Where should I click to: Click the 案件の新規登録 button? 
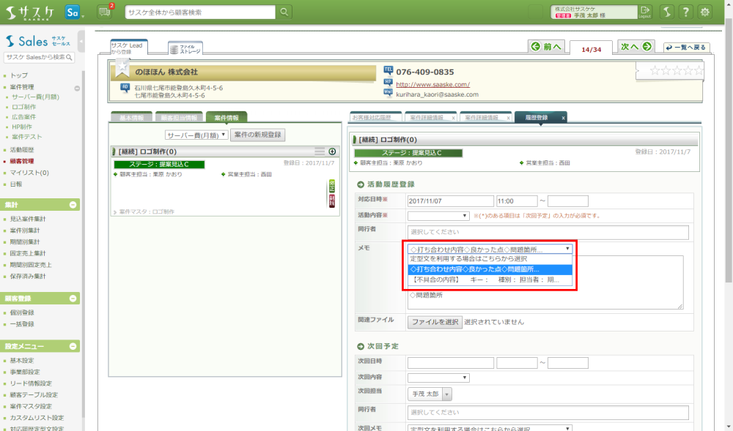(257, 135)
